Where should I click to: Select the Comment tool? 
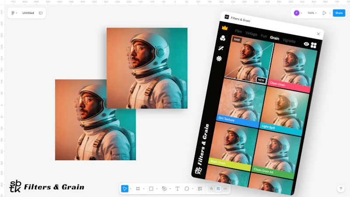coord(187,189)
